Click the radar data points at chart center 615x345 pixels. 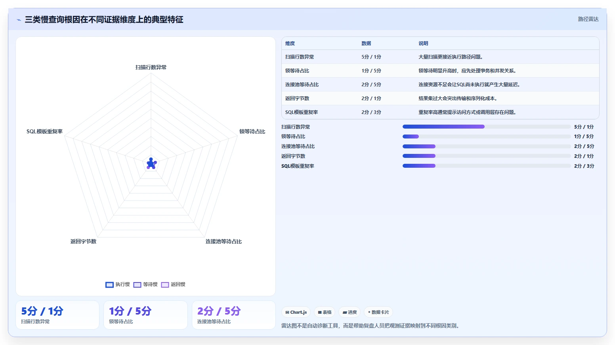151,163
